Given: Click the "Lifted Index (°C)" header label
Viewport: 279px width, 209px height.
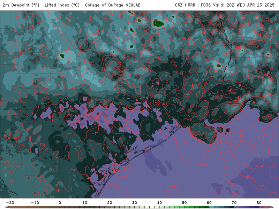Looking at the screenshot, I should click(62, 5).
